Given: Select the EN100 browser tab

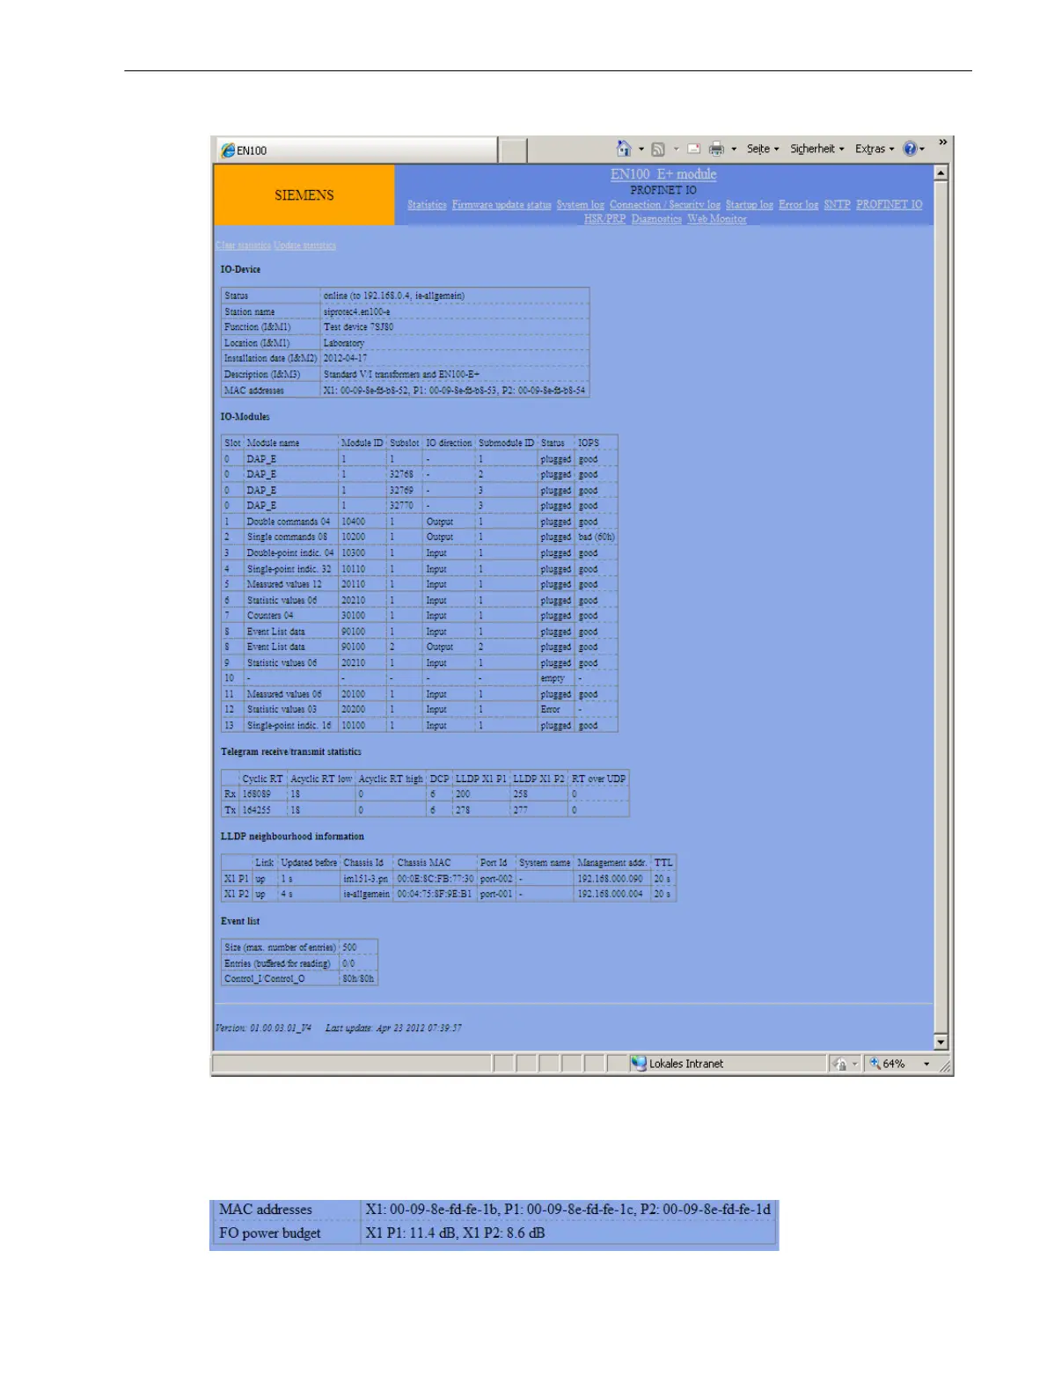Looking at the screenshot, I should click(x=358, y=150).
